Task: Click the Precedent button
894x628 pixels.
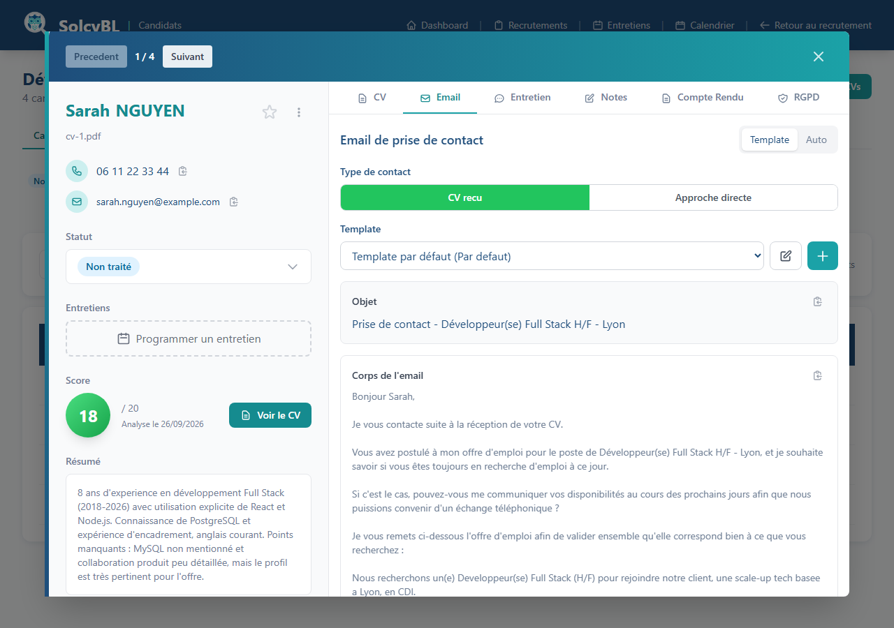Action: tap(96, 57)
